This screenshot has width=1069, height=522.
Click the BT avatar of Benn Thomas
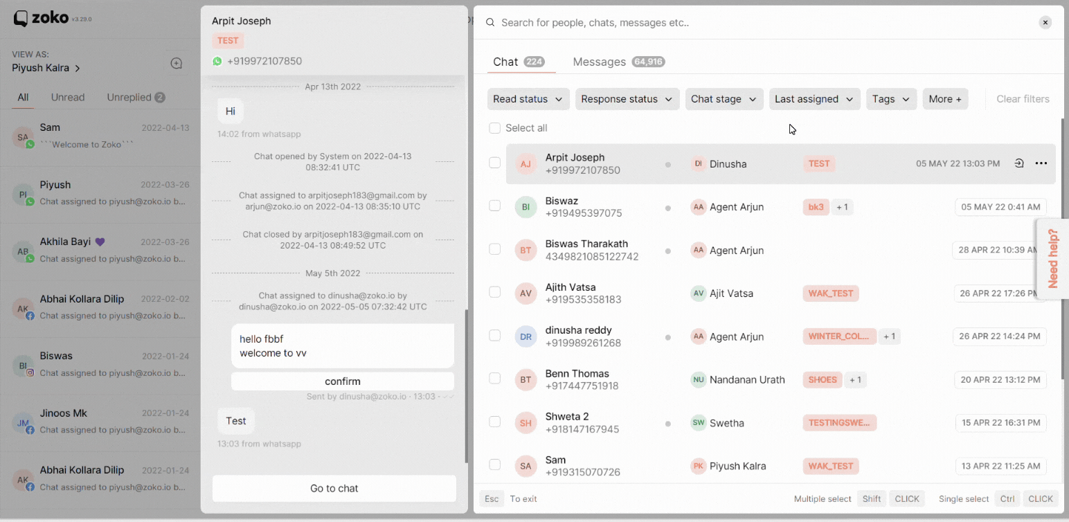point(525,379)
